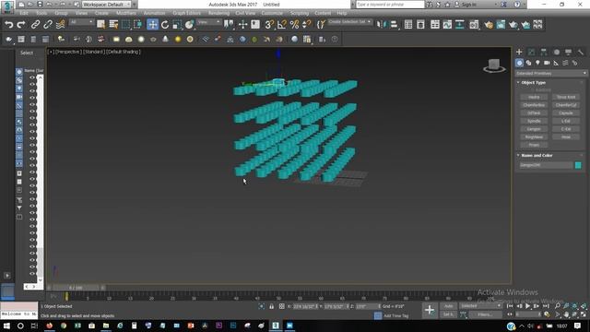The image size is (590, 332).
Task: Open the Create Selection Set dropdown
Action: [349, 22]
